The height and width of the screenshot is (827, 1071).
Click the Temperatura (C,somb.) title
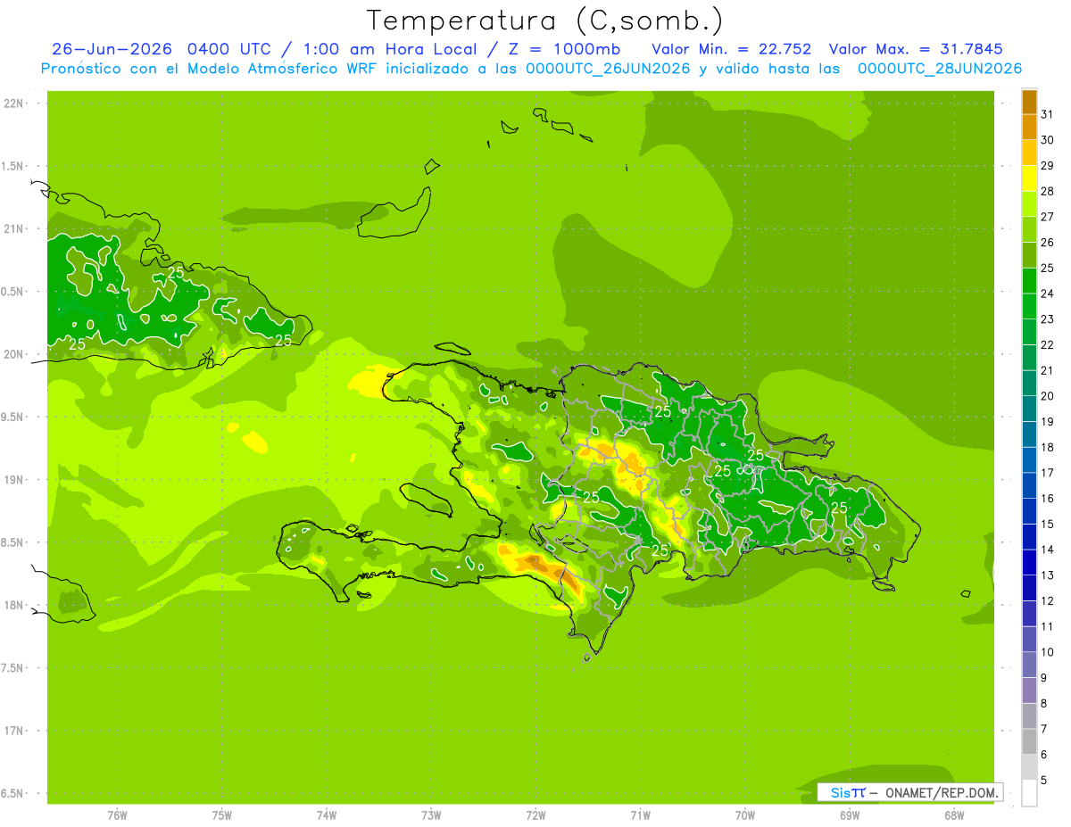545,20
